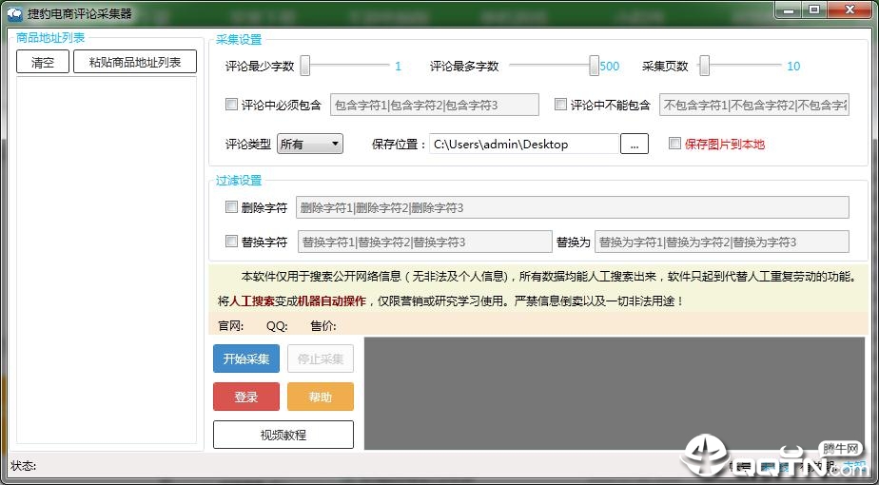Click the 开始采集 button
Viewport: 879px width, 485px height.
coord(246,359)
